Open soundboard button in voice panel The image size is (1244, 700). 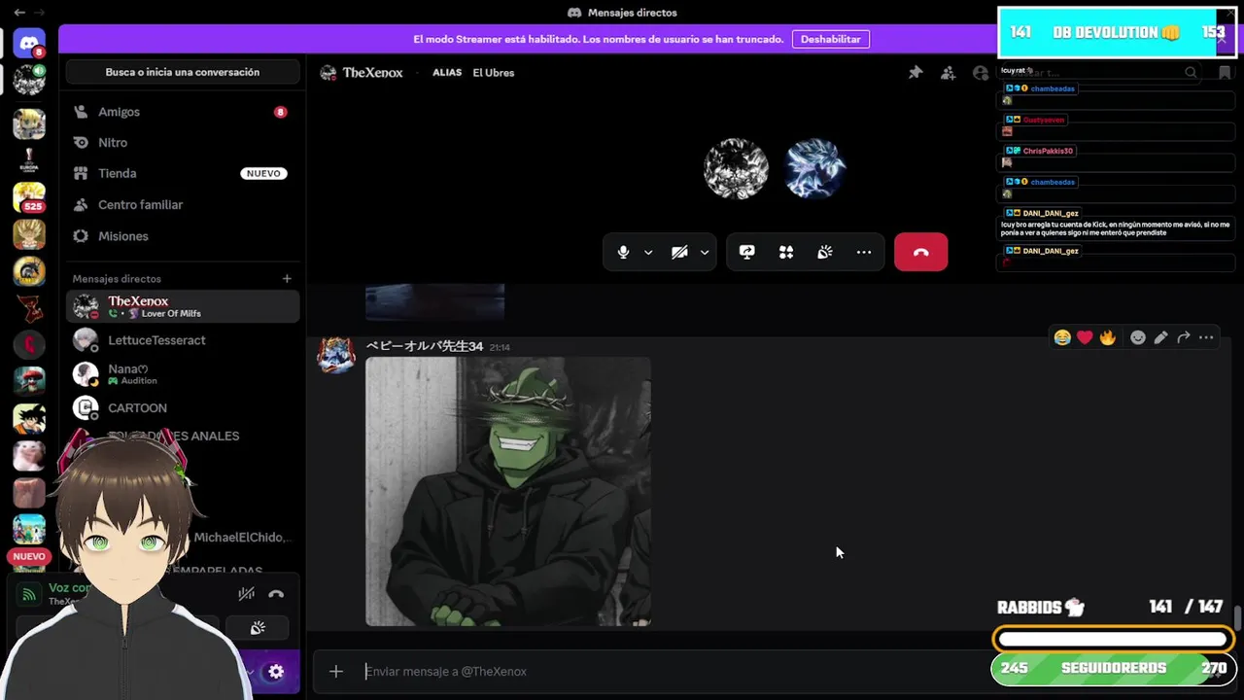tap(258, 628)
